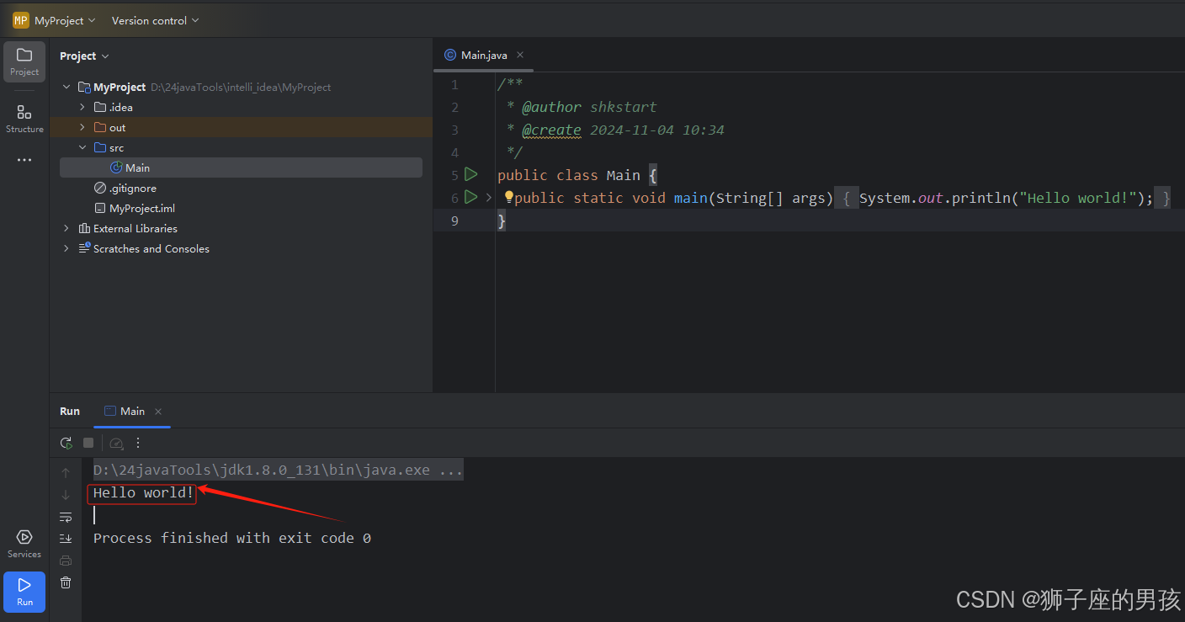
Task: Close the Main run tab
Action: pyautogui.click(x=158, y=412)
